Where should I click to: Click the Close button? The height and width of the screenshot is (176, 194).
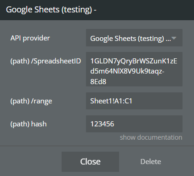[90, 162]
